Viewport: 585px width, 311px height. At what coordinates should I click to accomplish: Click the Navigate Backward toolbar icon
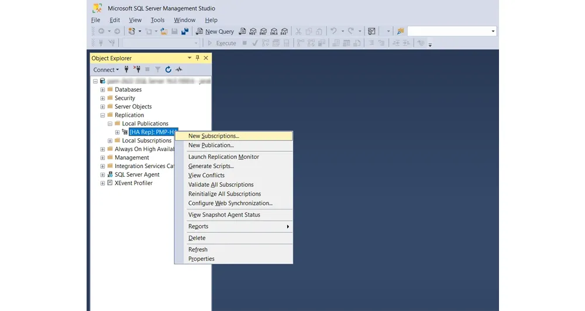click(x=101, y=32)
